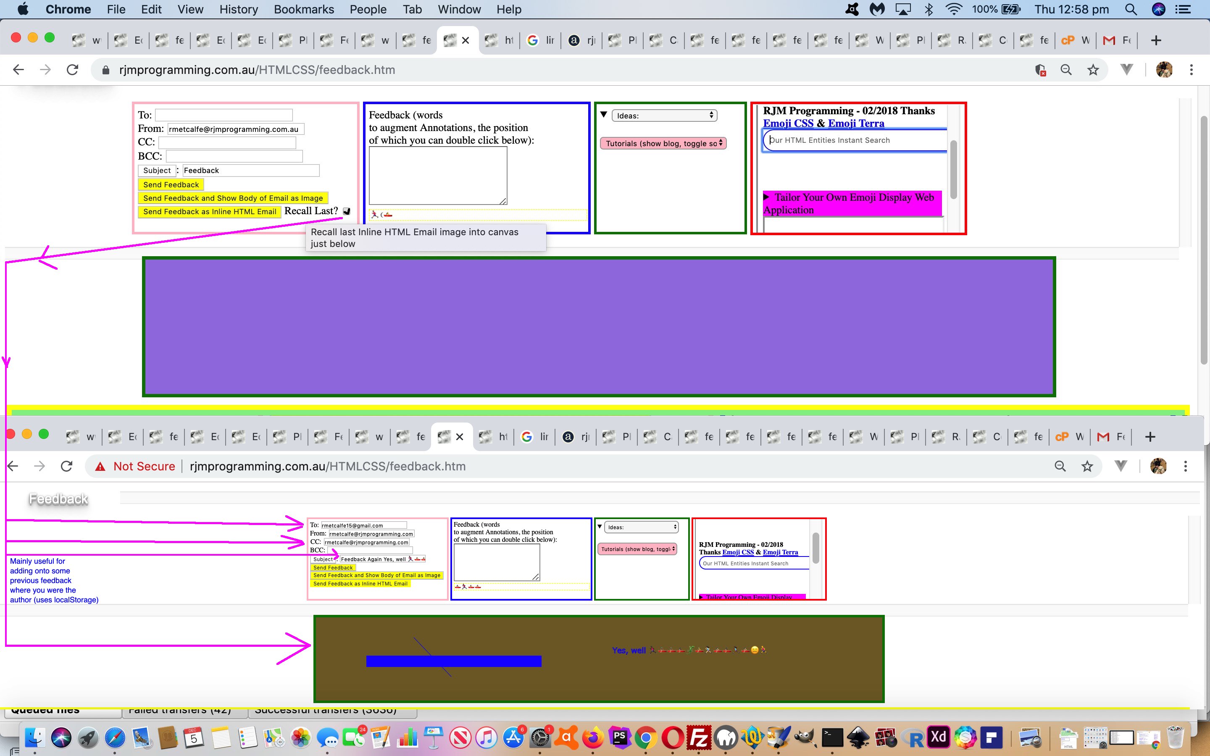Viewport: 1210px width, 756px height.
Task: Switch to the Gmail tab
Action: point(1116,40)
